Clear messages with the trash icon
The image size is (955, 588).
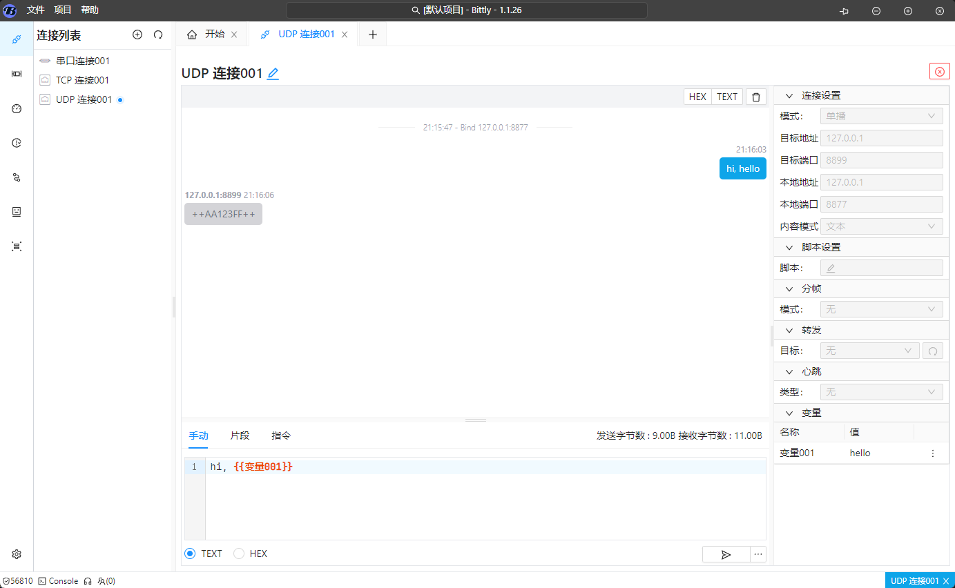pyautogui.click(x=756, y=97)
